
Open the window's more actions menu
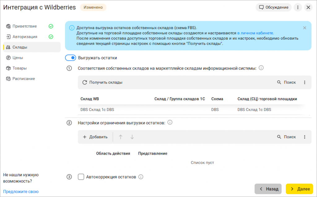coord(298,7)
